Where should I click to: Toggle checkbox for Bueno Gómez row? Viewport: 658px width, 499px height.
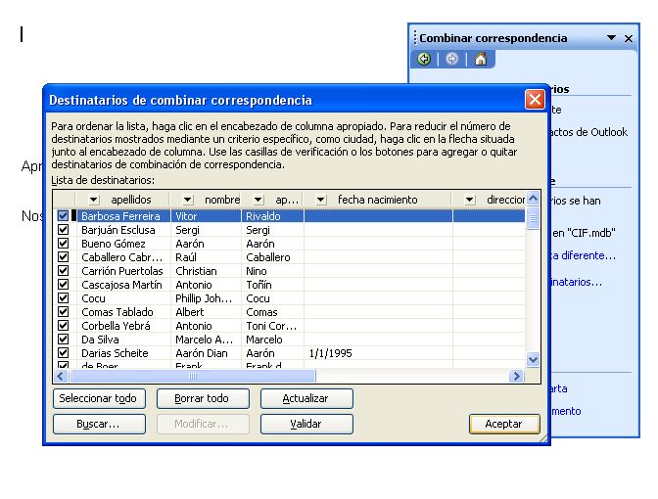pyautogui.click(x=64, y=244)
